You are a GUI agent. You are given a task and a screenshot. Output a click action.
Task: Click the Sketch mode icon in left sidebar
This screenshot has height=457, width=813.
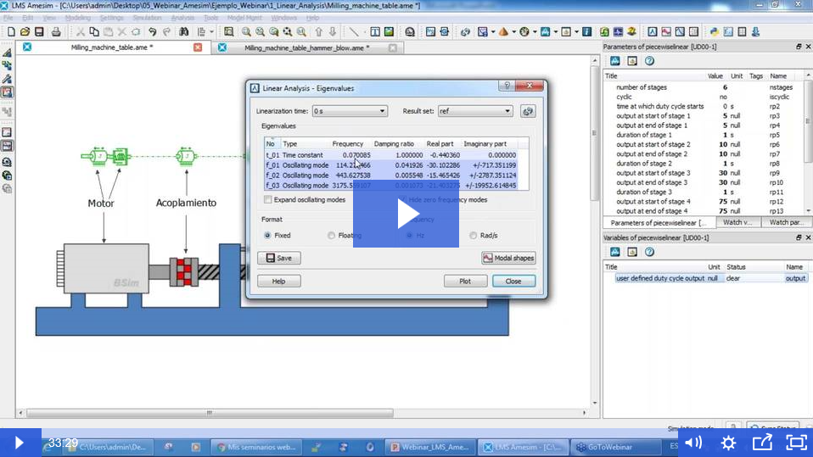point(7,53)
